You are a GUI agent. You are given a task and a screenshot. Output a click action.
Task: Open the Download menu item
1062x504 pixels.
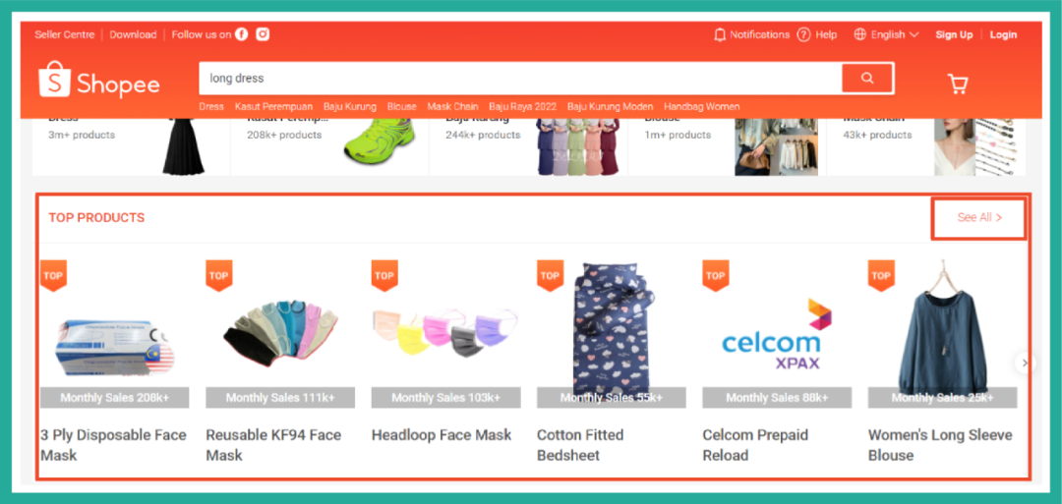134,34
